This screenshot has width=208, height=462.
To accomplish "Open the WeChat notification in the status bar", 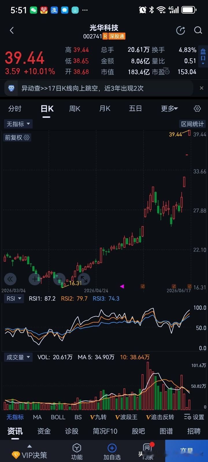I will coord(34,10).
